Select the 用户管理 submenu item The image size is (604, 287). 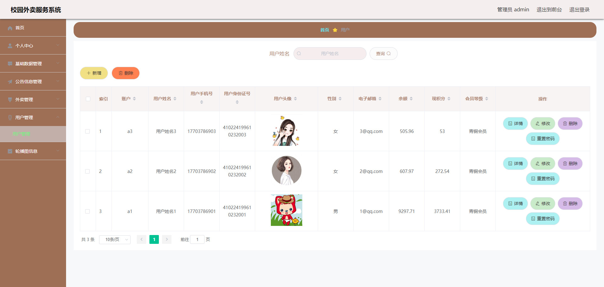(x=33, y=134)
